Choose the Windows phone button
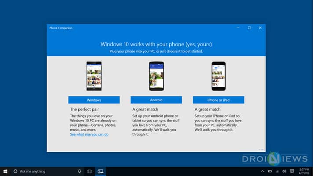Screen dimensions: 313x176 coord(94,100)
